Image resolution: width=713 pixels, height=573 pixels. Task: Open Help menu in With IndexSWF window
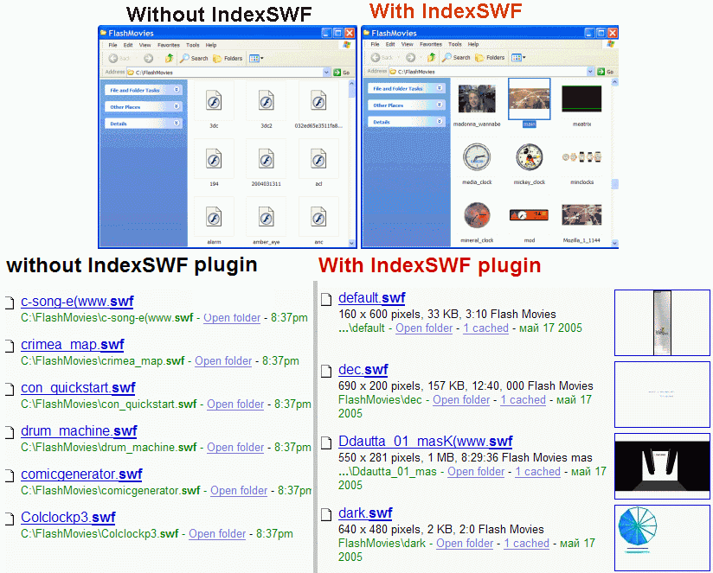[x=473, y=44]
